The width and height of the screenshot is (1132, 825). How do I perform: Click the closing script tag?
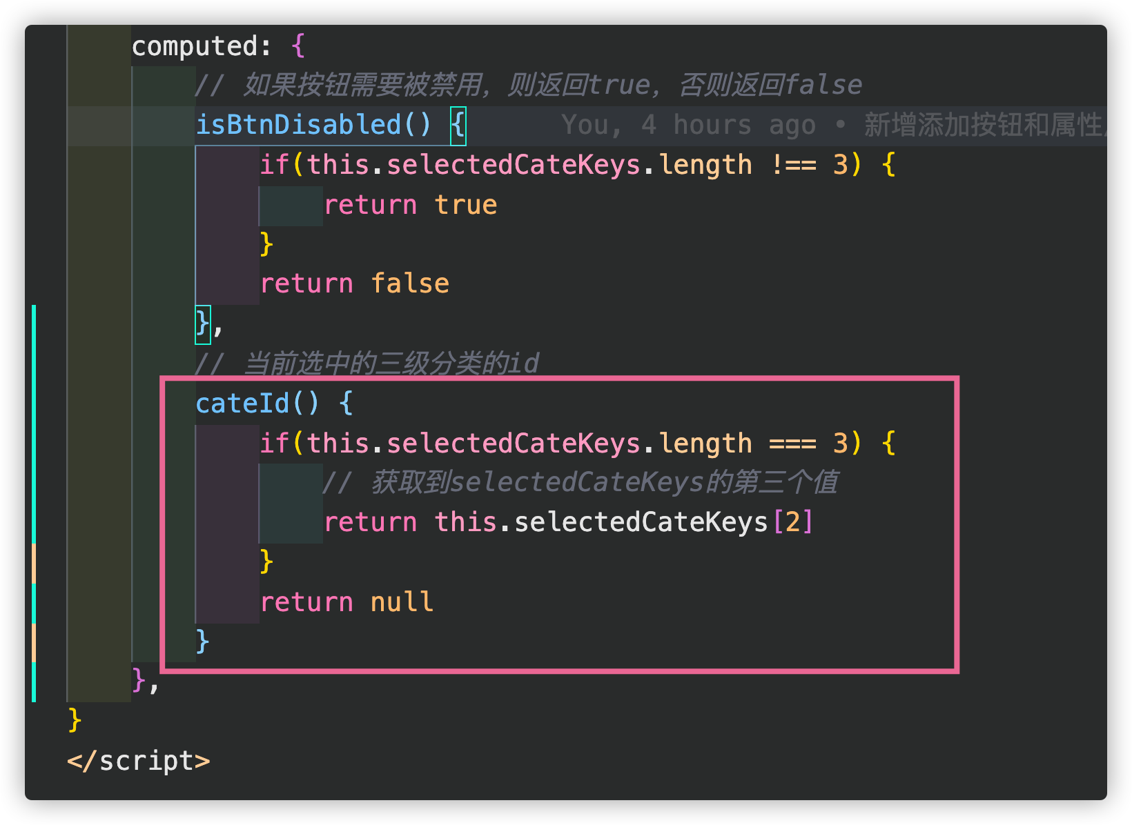(x=139, y=761)
